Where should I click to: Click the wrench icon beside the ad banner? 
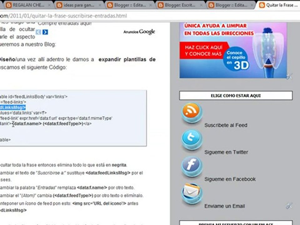(x=289, y=76)
